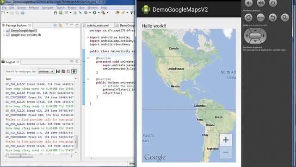Image resolution: width=296 pixels, height=167 pixels.
Task: Select the Package Explorer tab
Action: [16, 26]
